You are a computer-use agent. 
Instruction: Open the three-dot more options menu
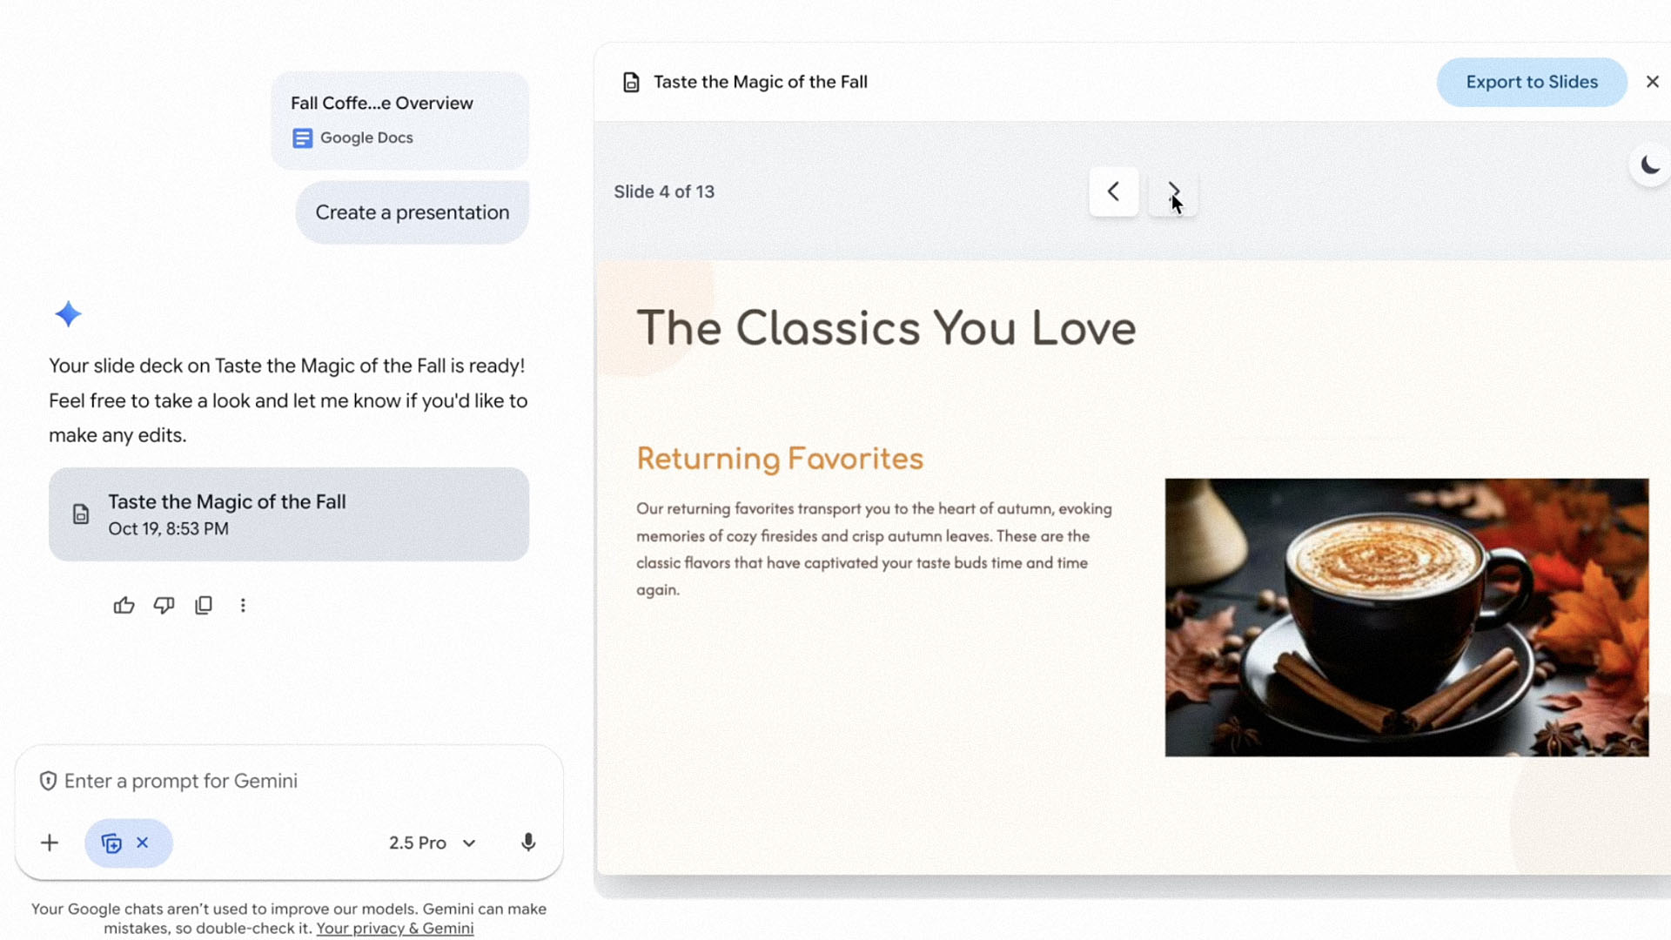(243, 606)
